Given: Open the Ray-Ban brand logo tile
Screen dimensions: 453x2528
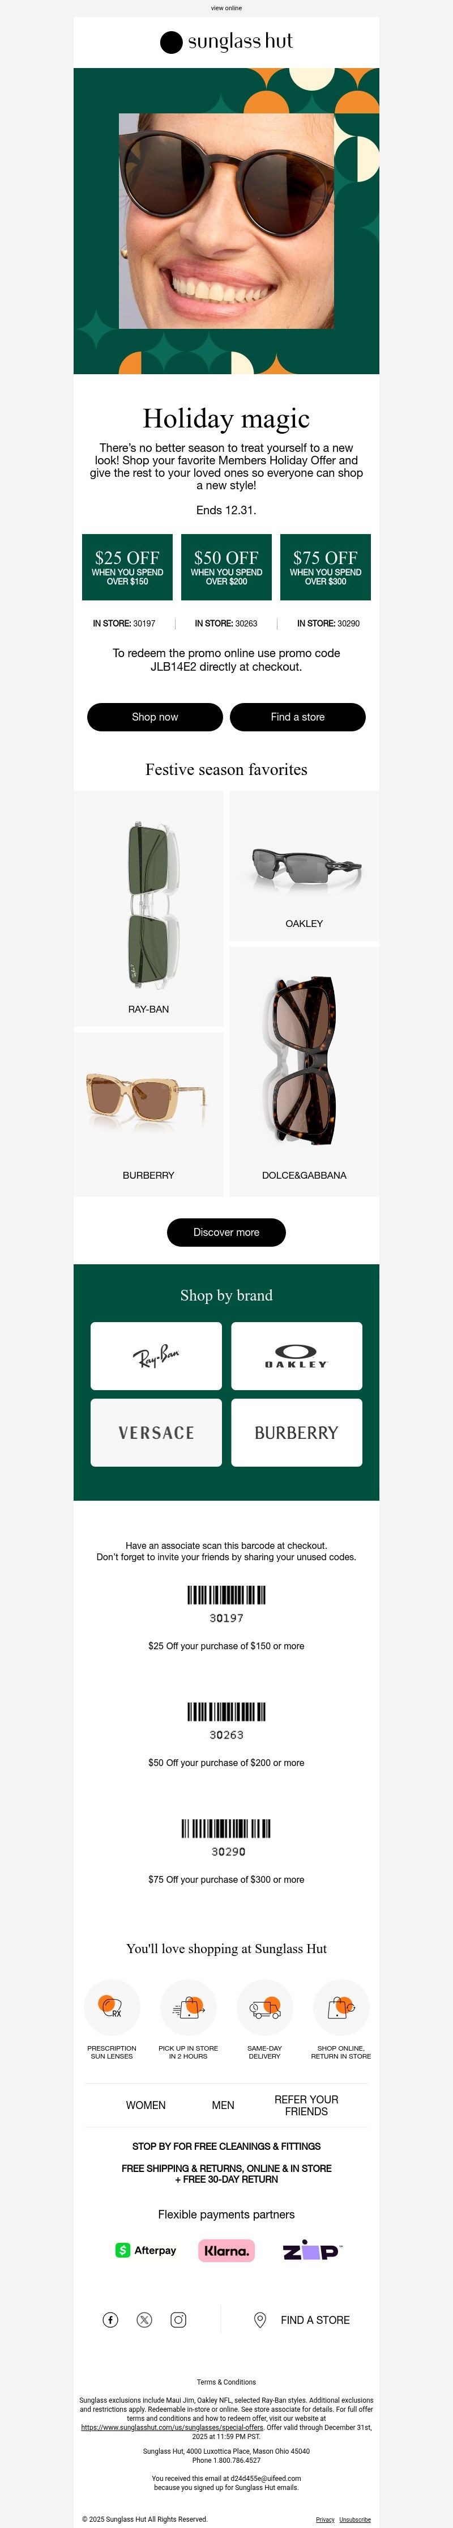Looking at the screenshot, I should [156, 1355].
